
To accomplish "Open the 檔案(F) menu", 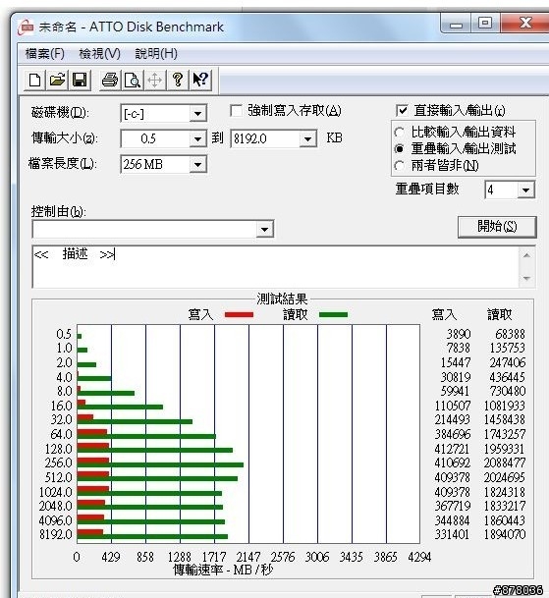I will pyautogui.click(x=45, y=54).
